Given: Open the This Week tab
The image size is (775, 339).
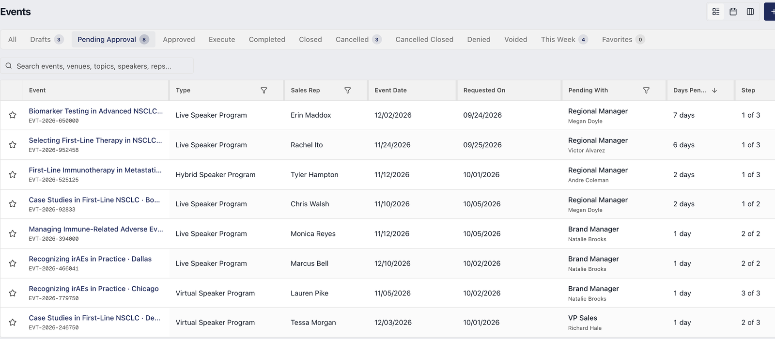Looking at the screenshot, I should tap(564, 40).
